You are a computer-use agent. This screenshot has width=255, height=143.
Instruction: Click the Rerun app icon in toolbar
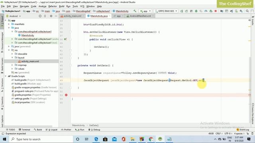click(x=182, y=11)
